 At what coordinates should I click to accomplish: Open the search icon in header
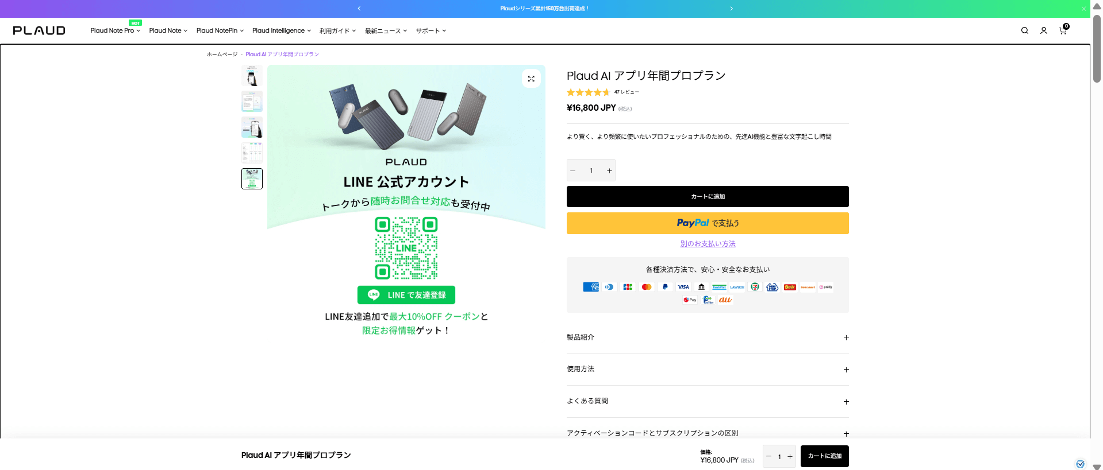tap(1024, 31)
